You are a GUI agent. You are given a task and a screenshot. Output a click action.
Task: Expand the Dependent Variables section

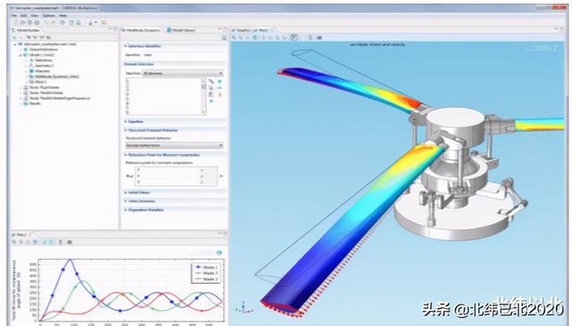pos(126,210)
